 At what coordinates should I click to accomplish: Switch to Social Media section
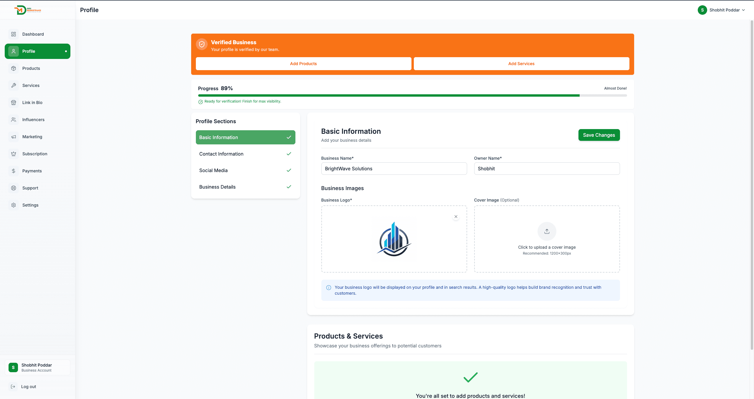(x=245, y=170)
